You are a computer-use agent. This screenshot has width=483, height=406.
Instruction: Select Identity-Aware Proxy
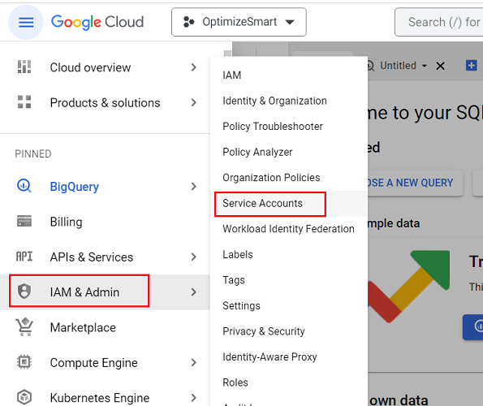[x=289, y=356]
